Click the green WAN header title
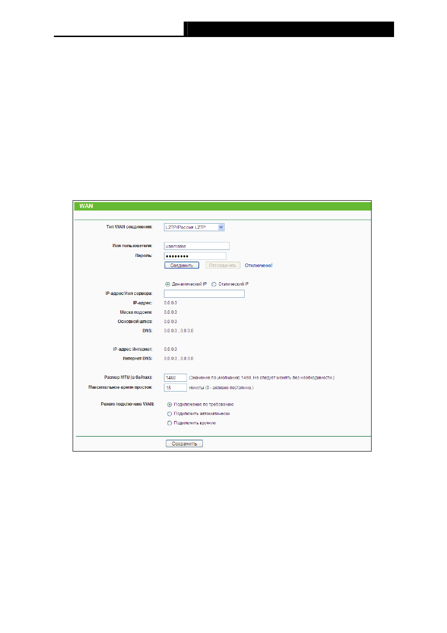 (x=86, y=206)
